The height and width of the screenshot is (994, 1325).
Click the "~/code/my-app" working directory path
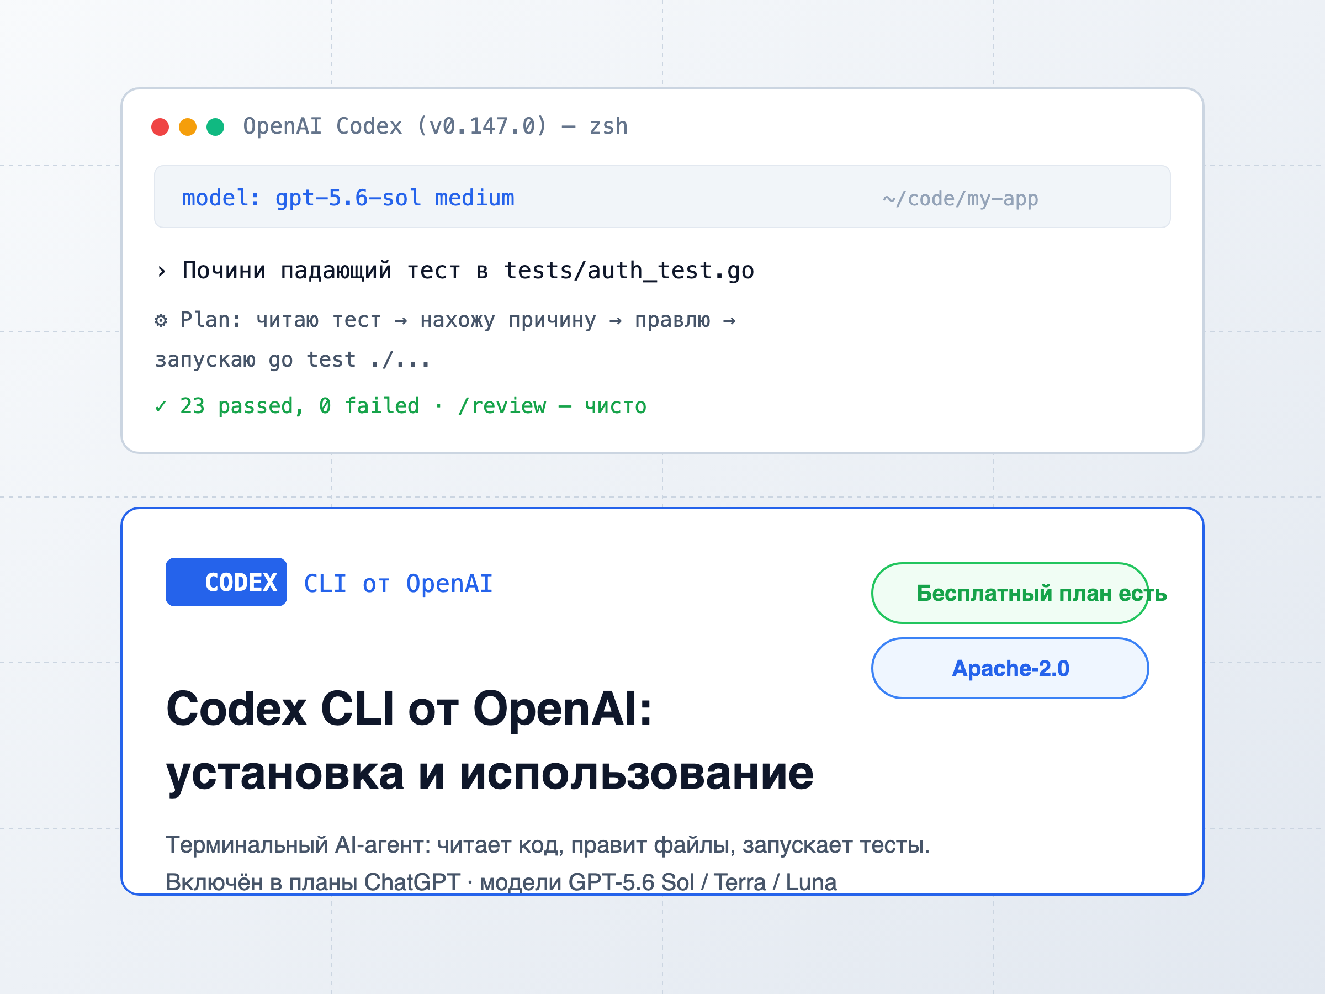tap(960, 198)
